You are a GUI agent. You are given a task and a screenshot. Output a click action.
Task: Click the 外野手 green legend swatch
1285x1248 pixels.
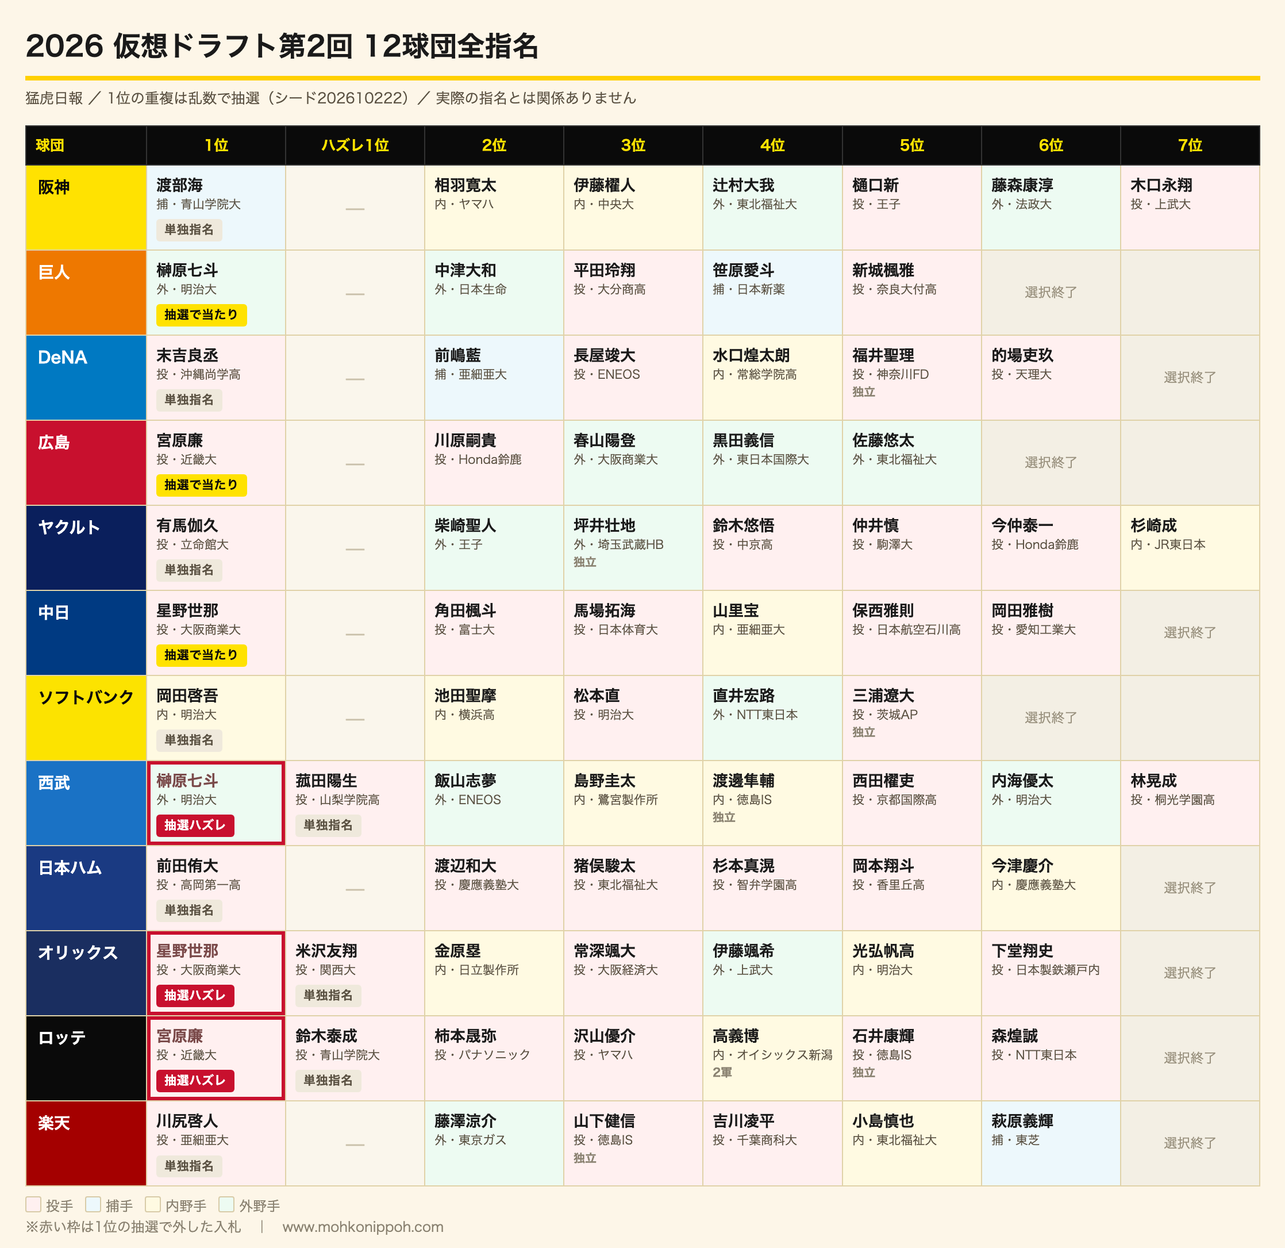coord(226,1204)
